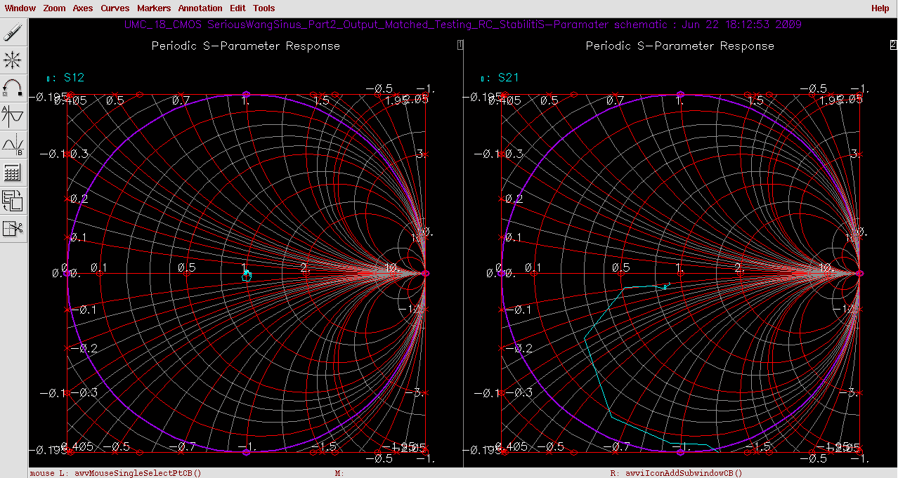898x478 pixels.
Task: Click the eight-arrow crosshair marker icon
Action: (x=13, y=60)
